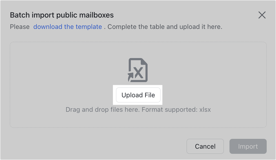Open the template download via the blue link
This screenshot has width=276, height=160.
click(x=67, y=27)
